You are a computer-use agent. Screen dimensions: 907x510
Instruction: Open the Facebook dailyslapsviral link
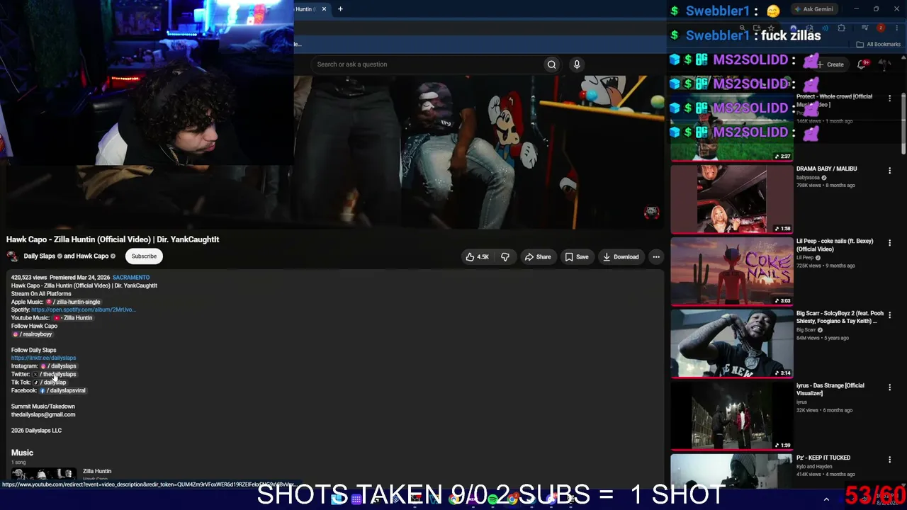point(62,390)
